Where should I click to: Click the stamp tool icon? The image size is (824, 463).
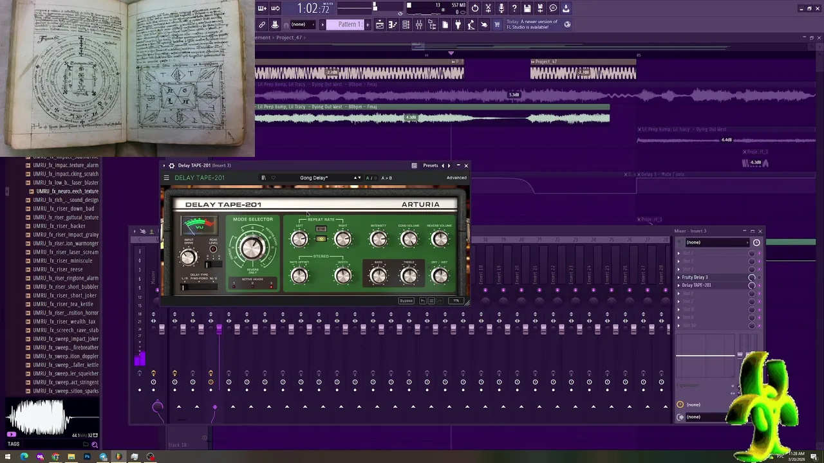pos(275,24)
